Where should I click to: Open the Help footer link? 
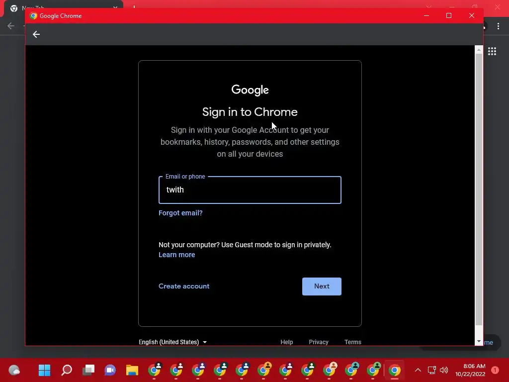287,342
